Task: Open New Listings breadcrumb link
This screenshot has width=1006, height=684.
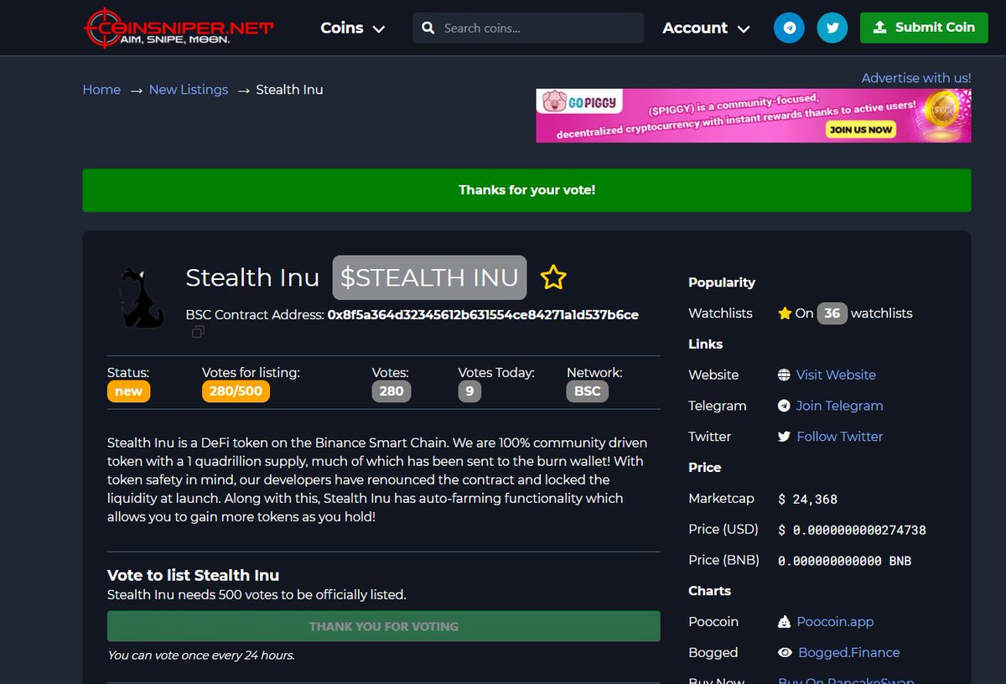Action: [x=189, y=90]
